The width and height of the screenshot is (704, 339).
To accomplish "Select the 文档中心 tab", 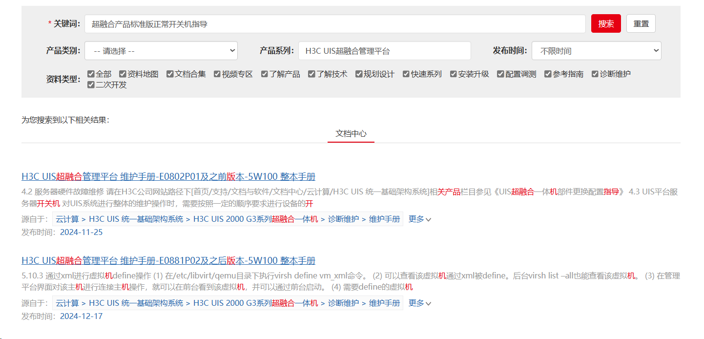I will [351, 133].
